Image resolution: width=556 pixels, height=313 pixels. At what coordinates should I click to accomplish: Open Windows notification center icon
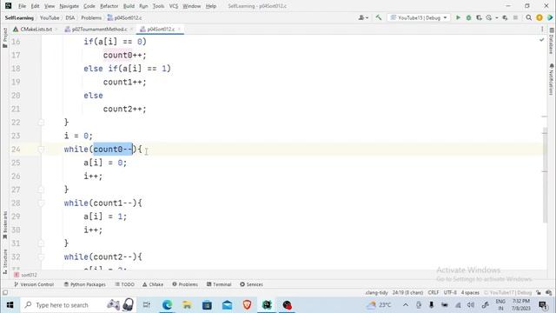coord(543,305)
